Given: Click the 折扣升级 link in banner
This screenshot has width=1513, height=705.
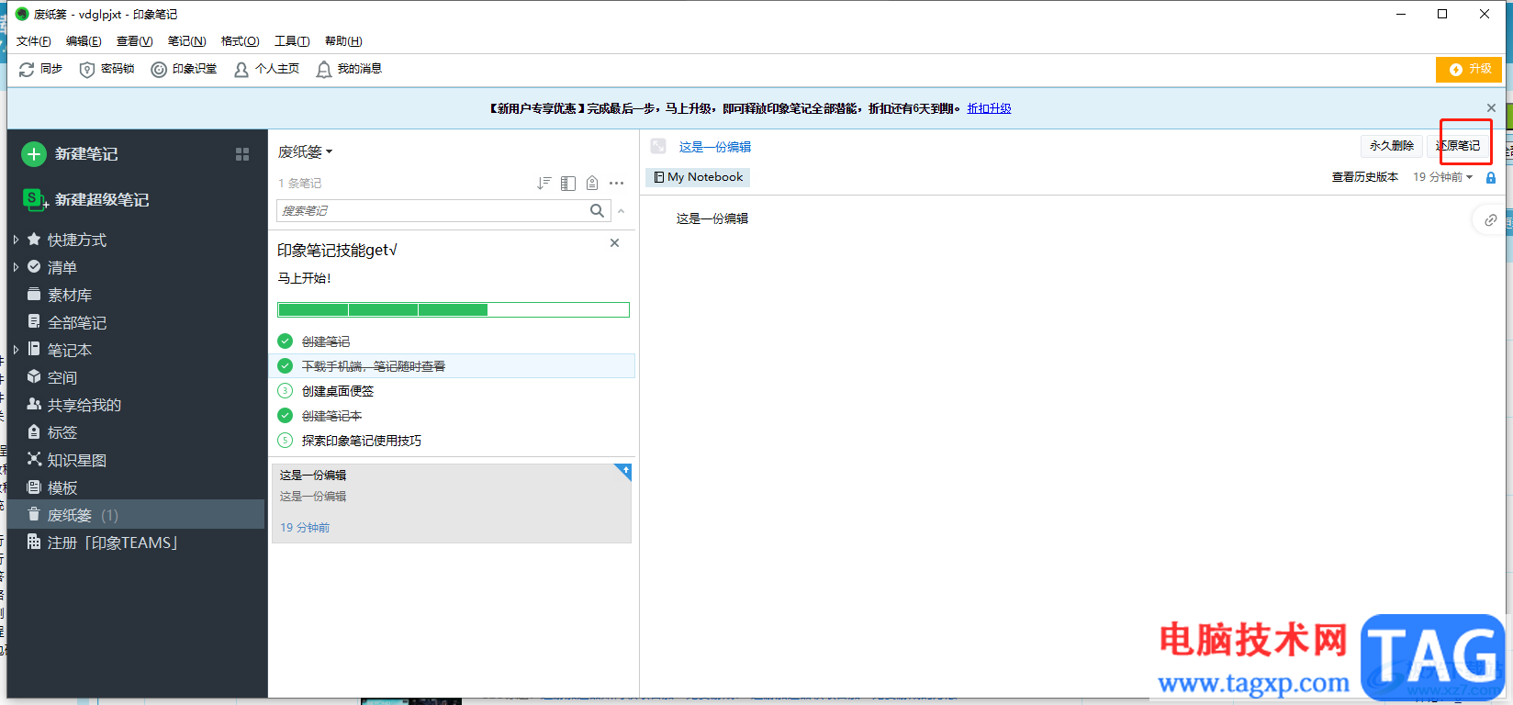Looking at the screenshot, I should 989,108.
